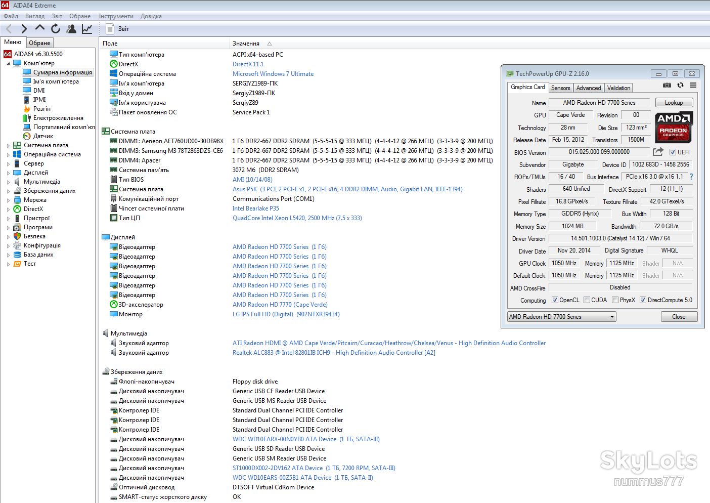Image resolution: width=710 pixels, height=503 pixels.
Task: Open the Asus P5K motherboard link
Action: pyautogui.click(x=347, y=189)
